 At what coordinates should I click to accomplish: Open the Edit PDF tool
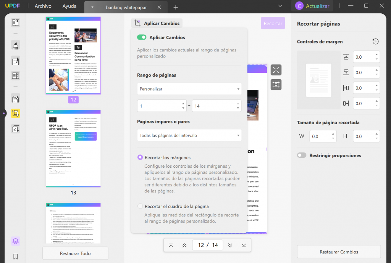(x=15, y=61)
